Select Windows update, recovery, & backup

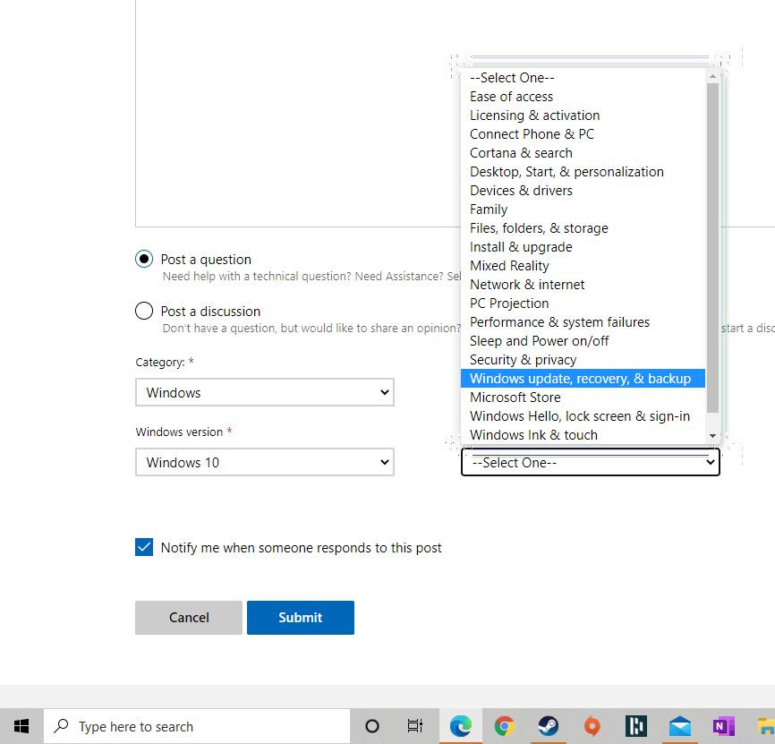click(583, 378)
